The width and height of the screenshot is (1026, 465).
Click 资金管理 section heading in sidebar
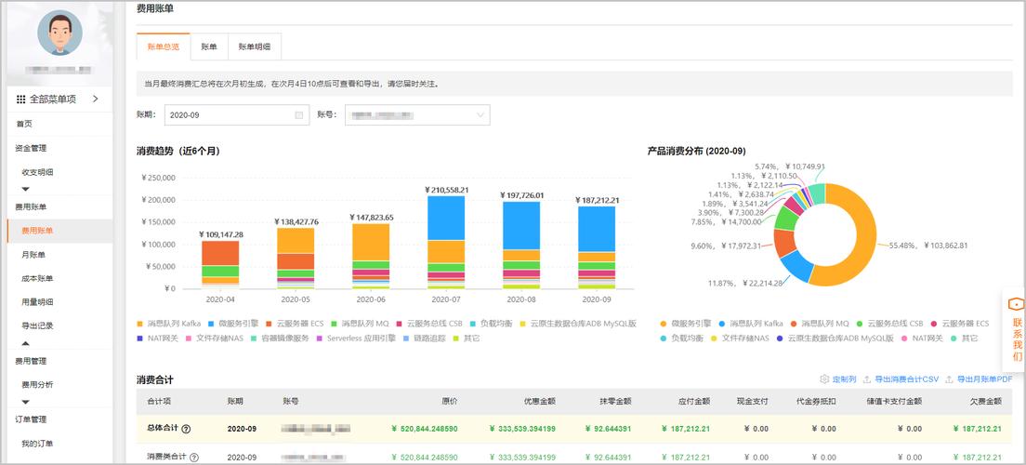coord(32,148)
